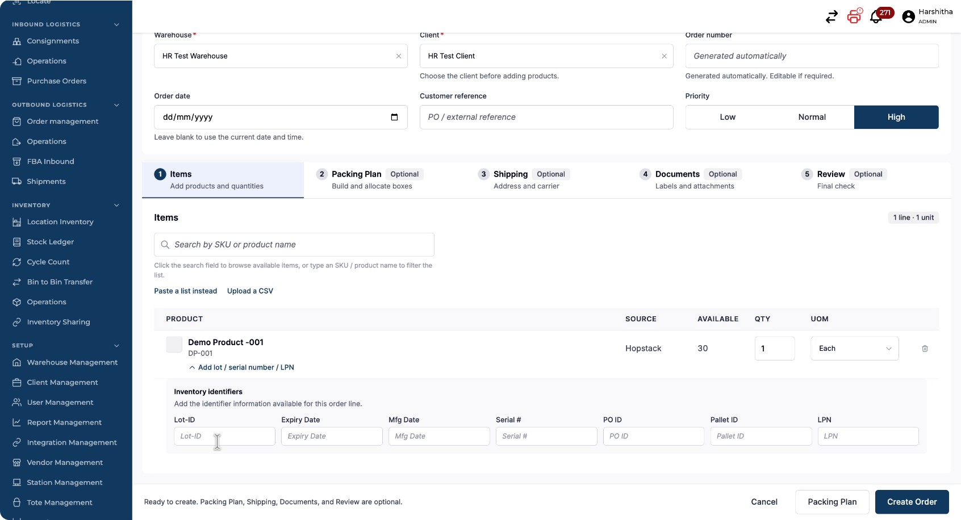
Task: Delete Demo Product line with trash icon
Action: [925, 349]
